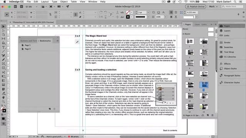Select the Zoom magnifier tool
Viewport: 246px width, 138px height.
click(3, 101)
